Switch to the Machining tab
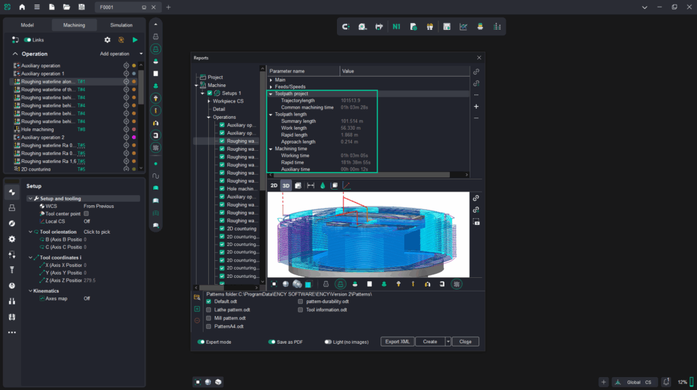The image size is (697, 390). point(74,25)
